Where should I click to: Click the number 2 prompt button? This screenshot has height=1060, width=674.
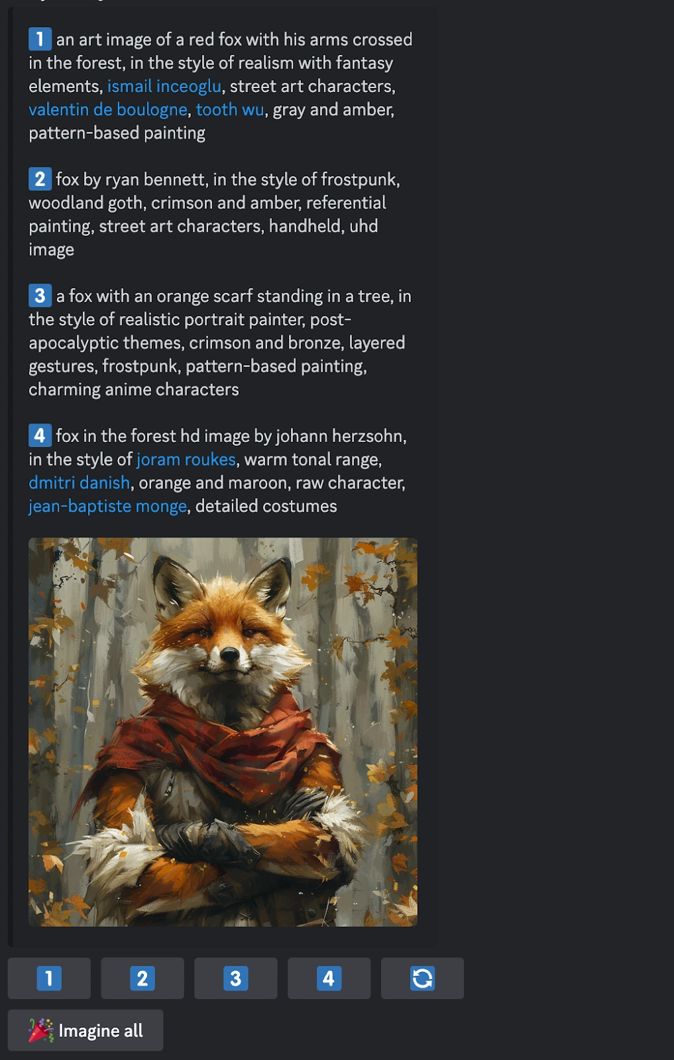(x=142, y=978)
